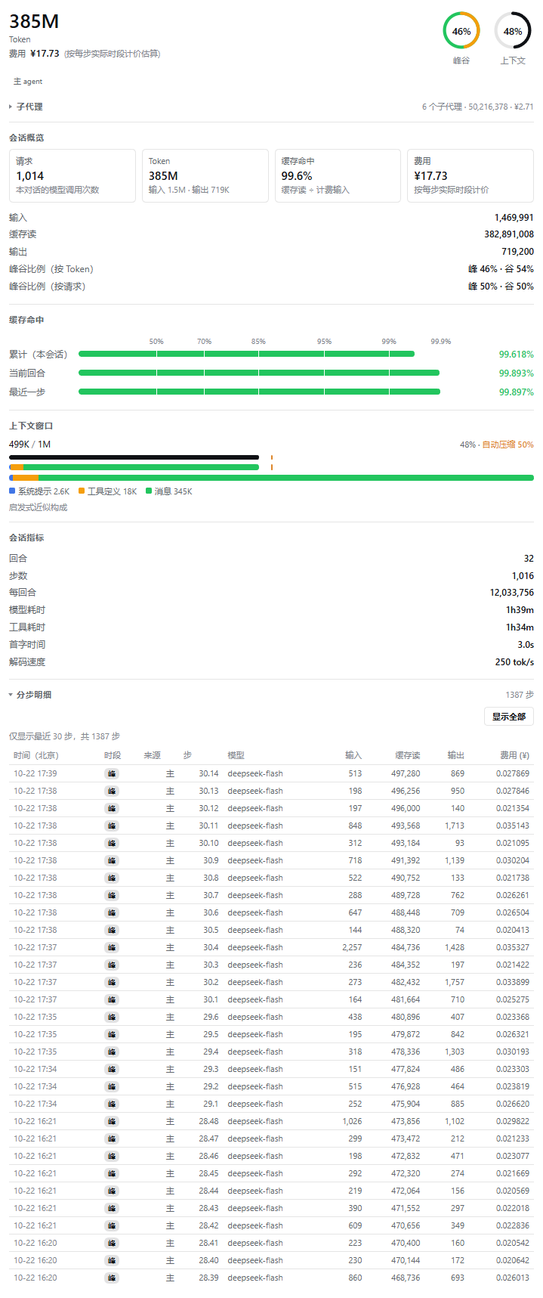This screenshot has height=1298, width=543.
Task: Click the green 消息 345K legend marker
Action: (x=149, y=491)
